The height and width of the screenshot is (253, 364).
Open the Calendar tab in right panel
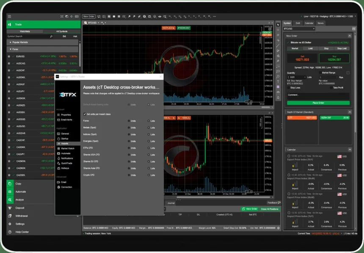309,23
